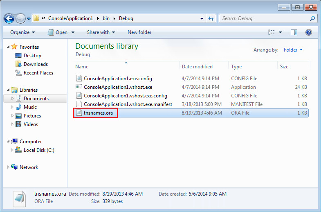Screen dimensions: 321x212
Task: Click New folder in toolbar
Action: pyautogui.click(x=139, y=32)
